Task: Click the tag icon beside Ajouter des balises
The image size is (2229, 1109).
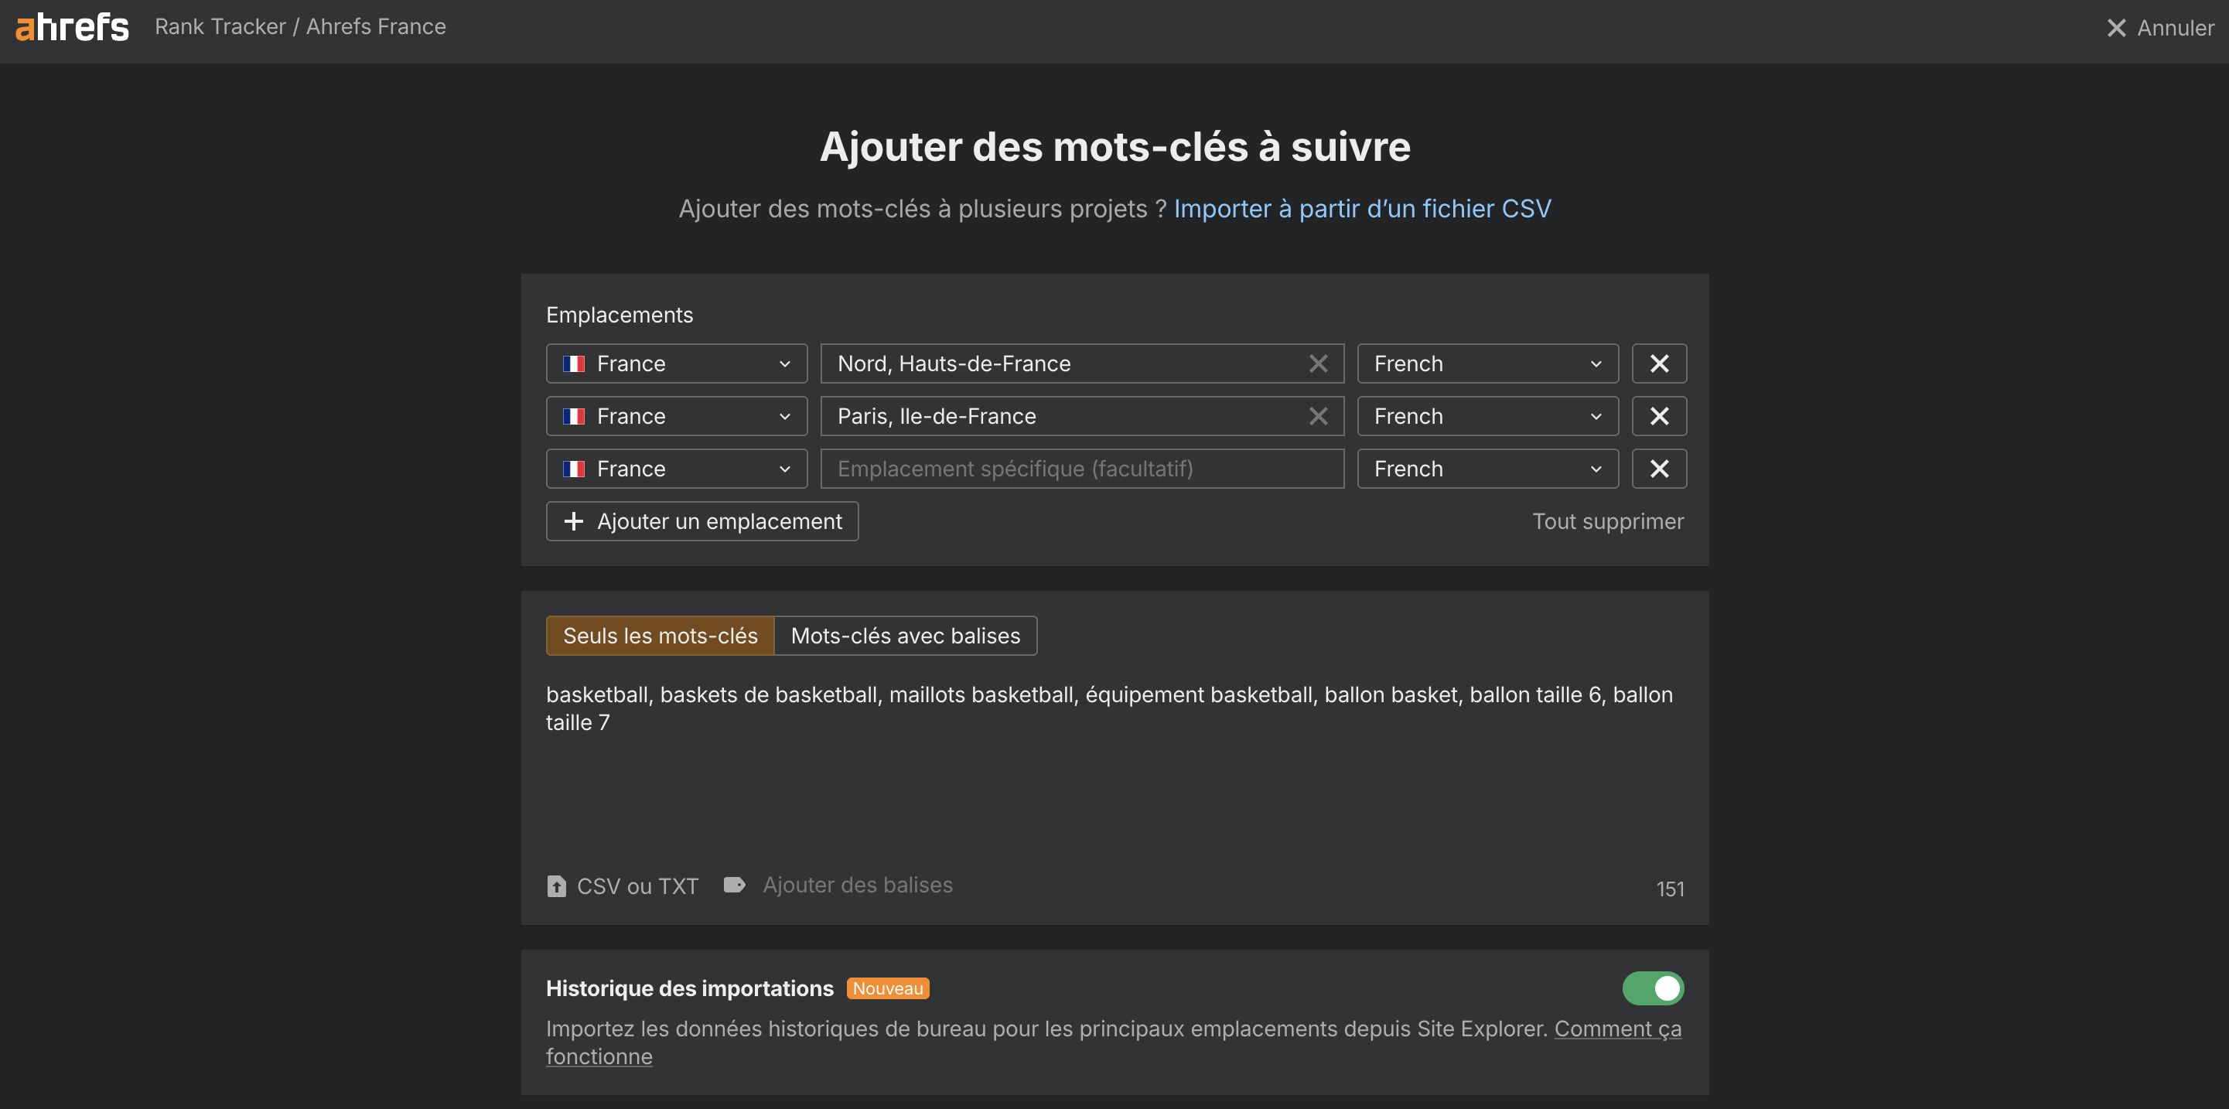Action: 735,885
